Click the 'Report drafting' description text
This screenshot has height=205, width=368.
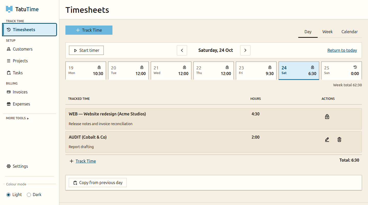coord(81,147)
